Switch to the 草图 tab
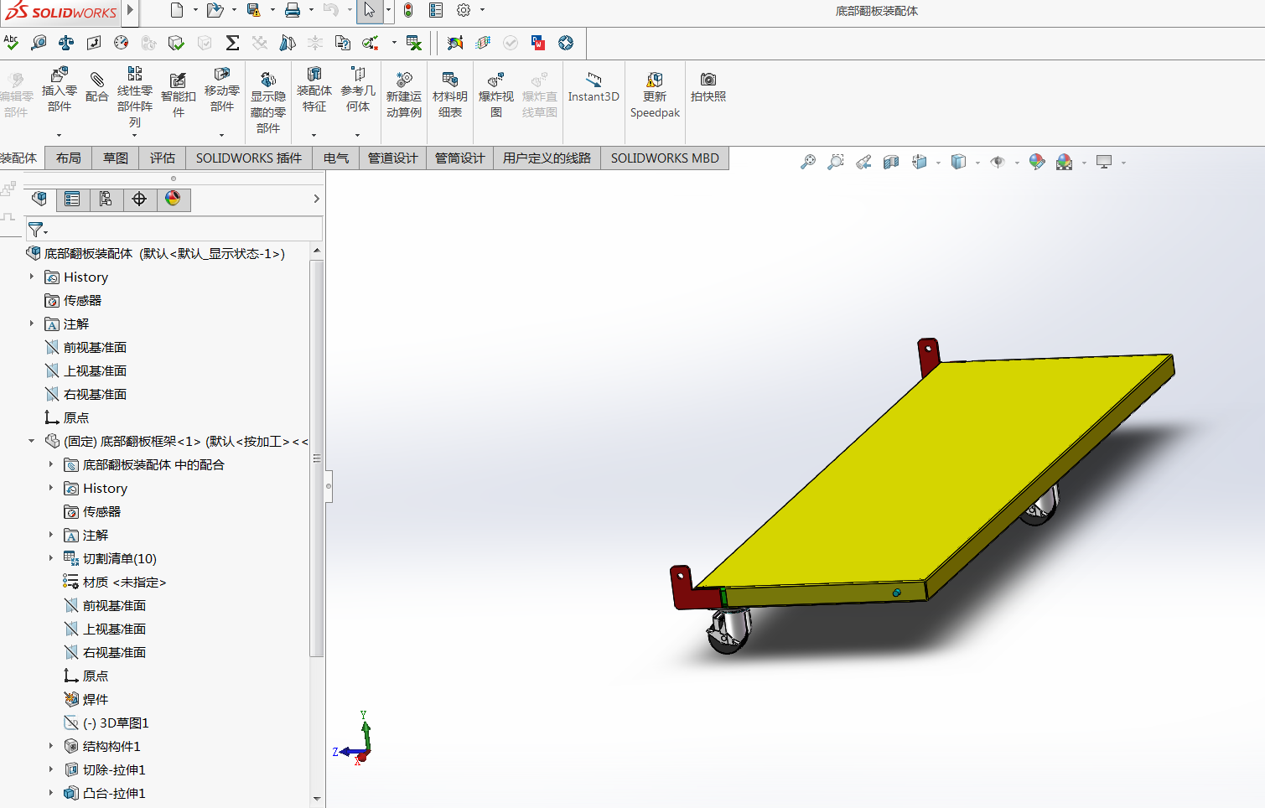Screen dimensions: 1265x808 pos(116,158)
